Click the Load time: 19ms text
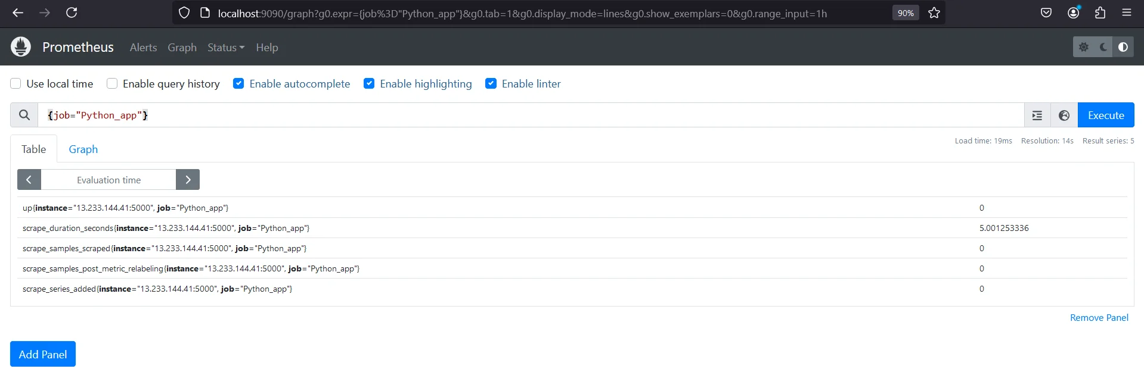 pos(984,141)
